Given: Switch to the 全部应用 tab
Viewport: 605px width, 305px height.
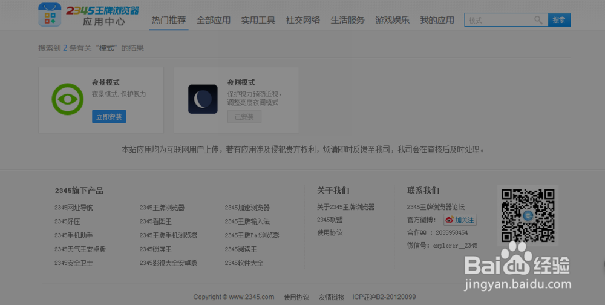Looking at the screenshot, I should pyautogui.click(x=214, y=20).
